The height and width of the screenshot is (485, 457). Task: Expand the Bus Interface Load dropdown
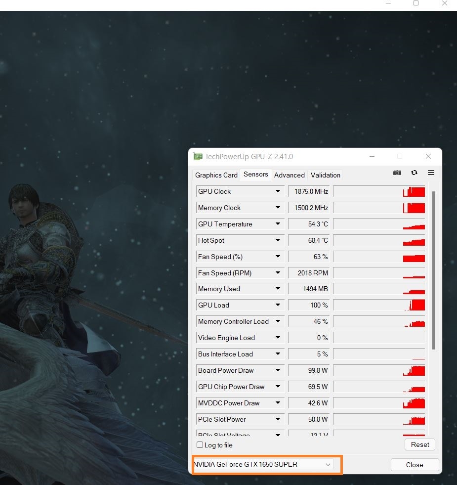[x=278, y=354]
